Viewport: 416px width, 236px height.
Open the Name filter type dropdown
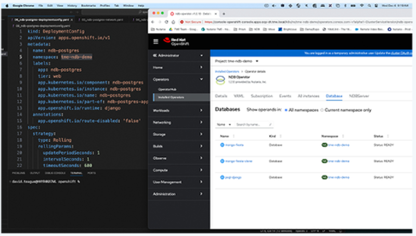224,124
